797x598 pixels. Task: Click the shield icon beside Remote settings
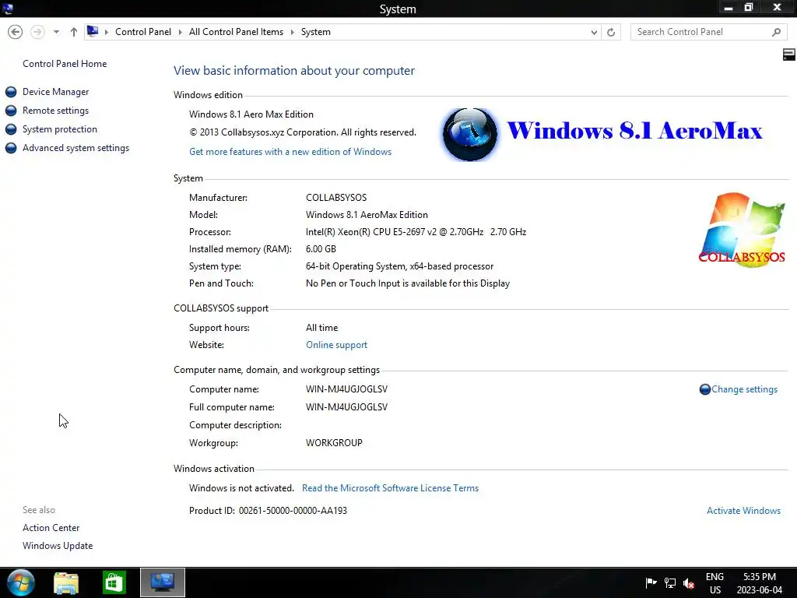coord(11,111)
